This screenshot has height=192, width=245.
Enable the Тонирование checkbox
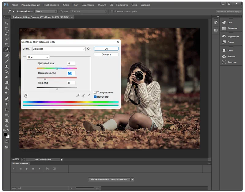[x=96, y=92]
